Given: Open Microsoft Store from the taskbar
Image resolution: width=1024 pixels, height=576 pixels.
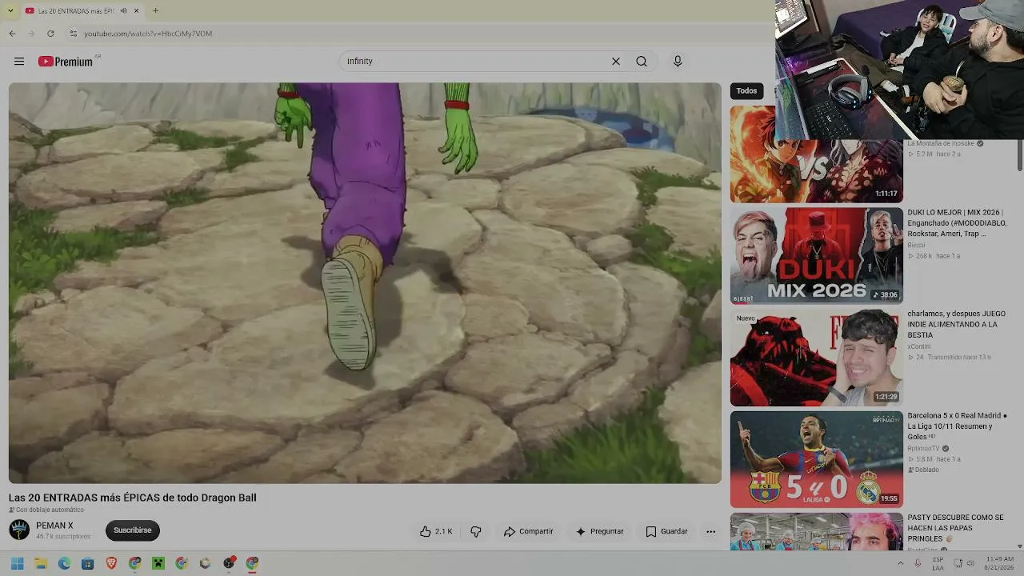Looking at the screenshot, I should 88,563.
